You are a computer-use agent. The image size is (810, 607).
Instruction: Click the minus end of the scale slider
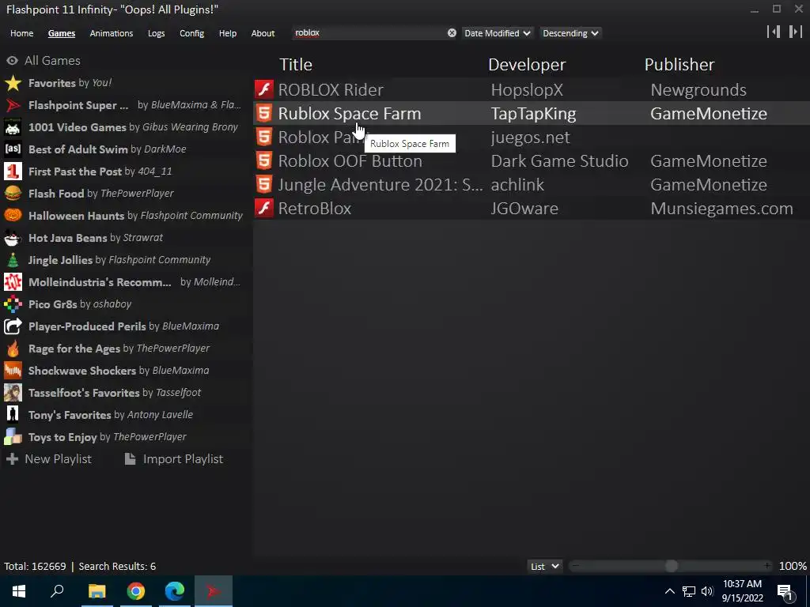coord(575,566)
